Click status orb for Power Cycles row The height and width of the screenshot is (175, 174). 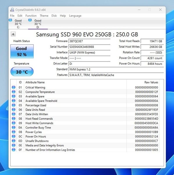click(x=14, y=132)
